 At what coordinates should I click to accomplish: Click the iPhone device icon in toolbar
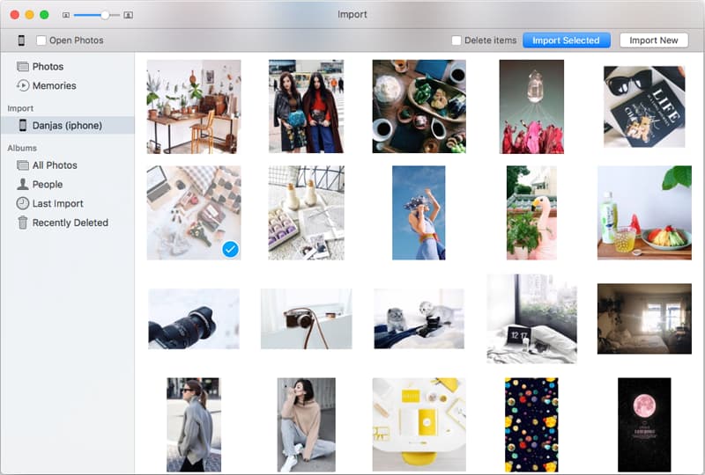[21, 40]
